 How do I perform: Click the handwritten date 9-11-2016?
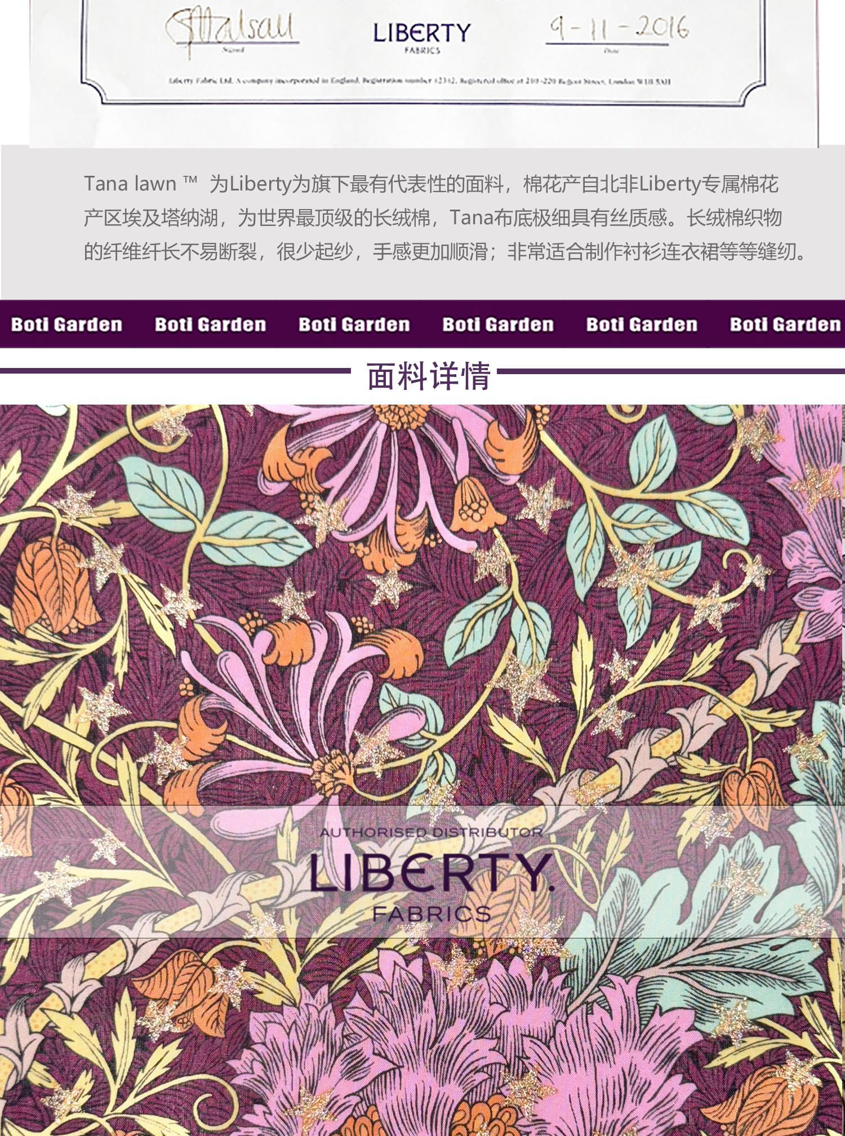pyautogui.click(x=619, y=28)
